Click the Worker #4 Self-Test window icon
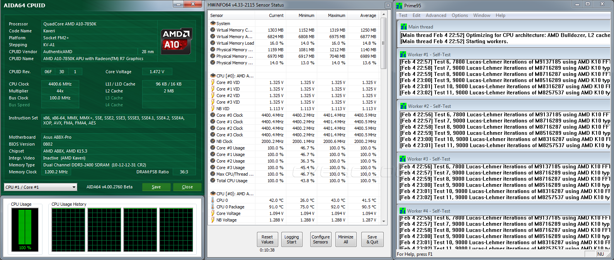Screen dimensions: 614x260 pos(403,211)
